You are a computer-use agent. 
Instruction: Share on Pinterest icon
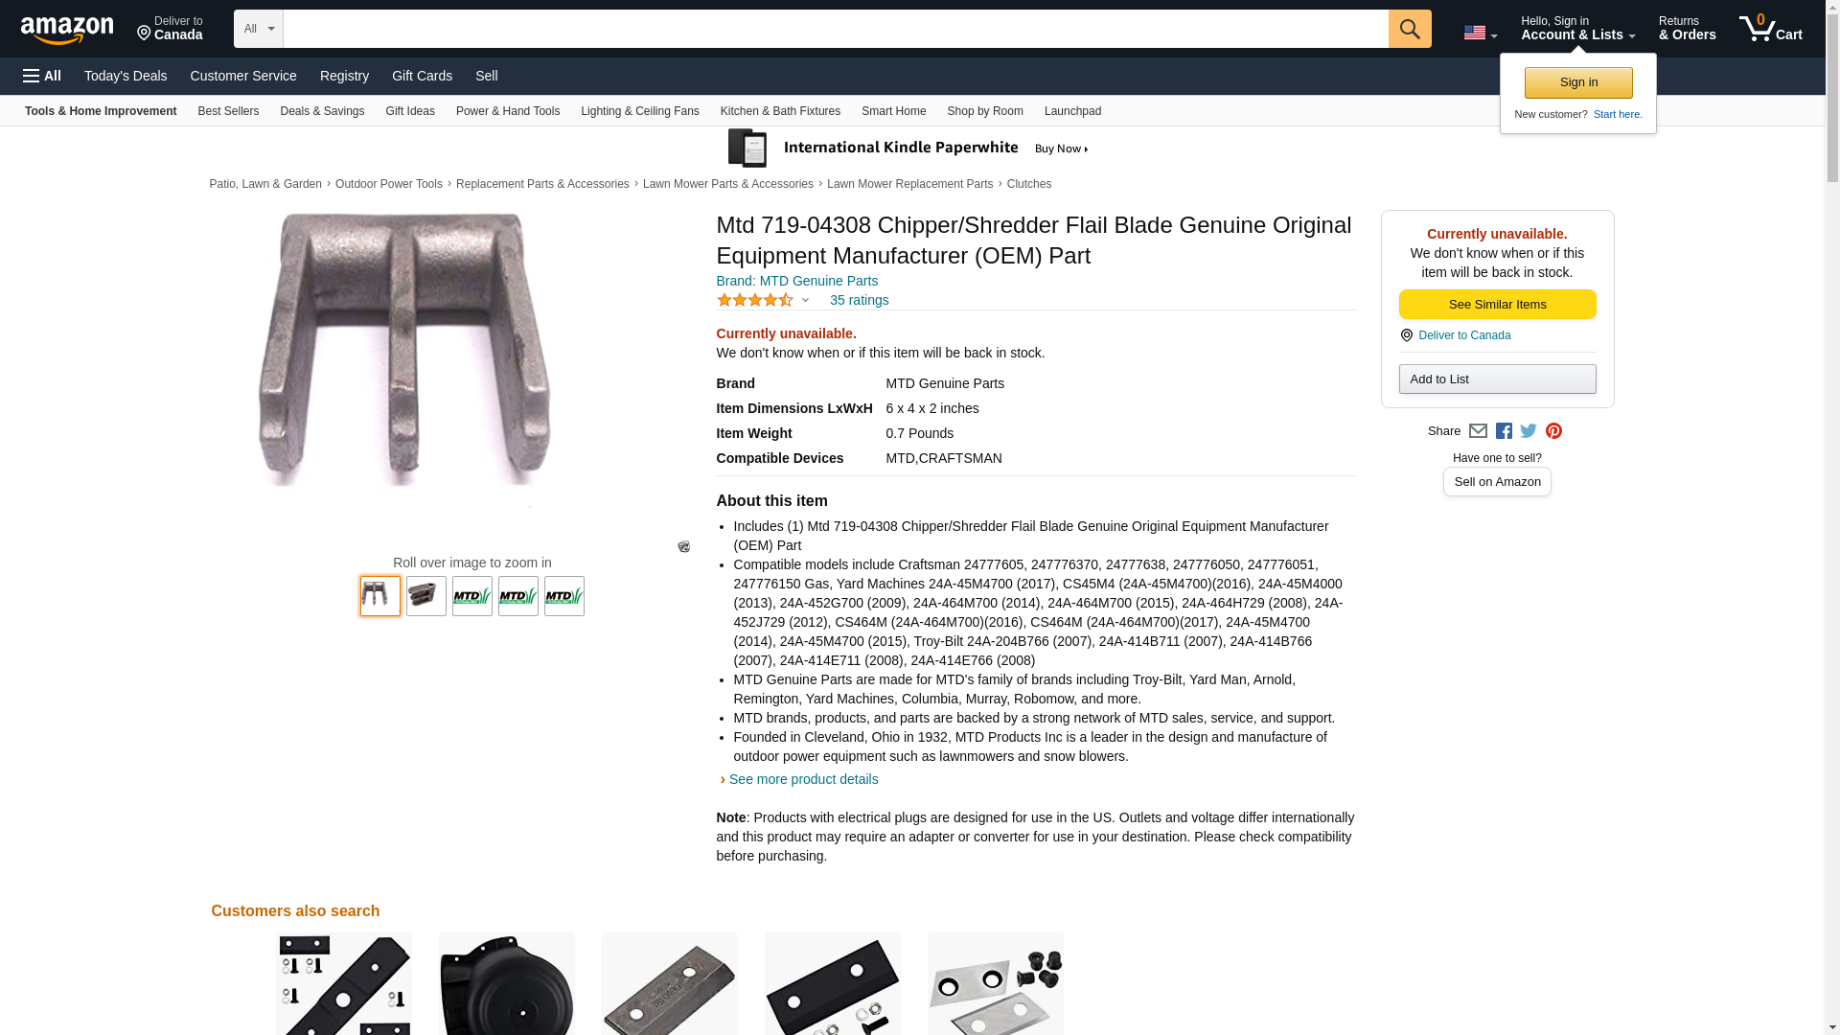[1553, 431]
